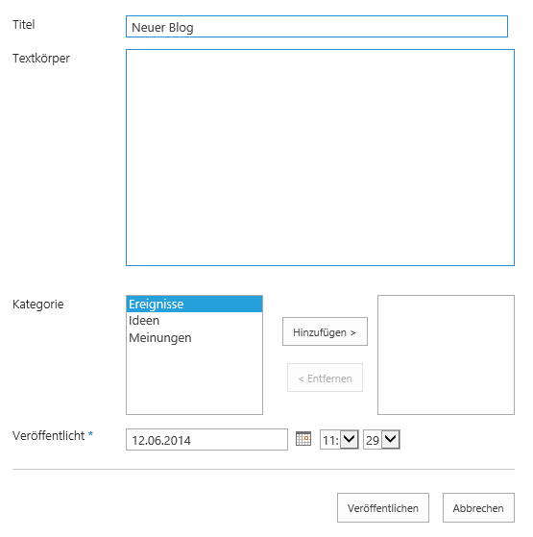Click the Titel field label

pyautogui.click(x=24, y=25)
